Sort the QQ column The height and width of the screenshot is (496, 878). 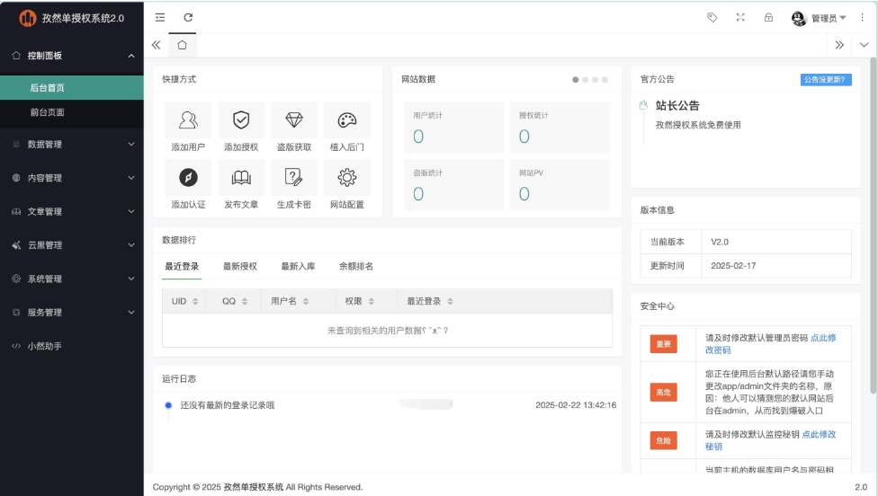[x=245, y=301]
